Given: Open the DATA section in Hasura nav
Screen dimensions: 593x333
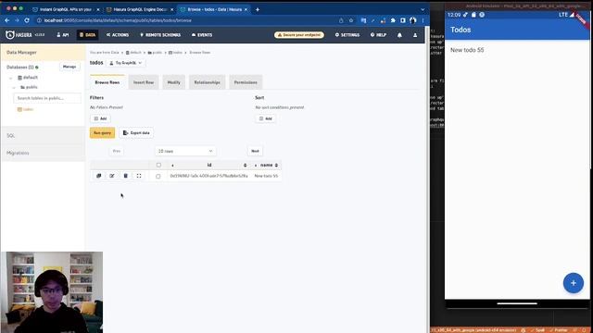Looking at the screenshot, I should tap(87, 35).
